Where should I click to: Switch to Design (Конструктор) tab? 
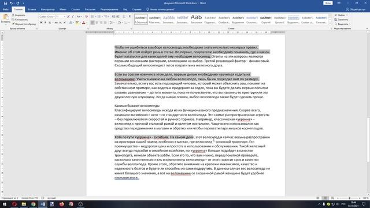click(x=47, y=9)
